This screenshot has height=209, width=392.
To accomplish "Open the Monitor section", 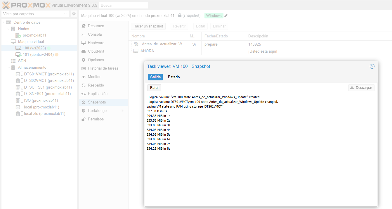I will (x=103, y=77).
